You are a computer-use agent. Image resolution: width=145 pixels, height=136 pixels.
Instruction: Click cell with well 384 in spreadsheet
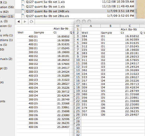coord(91,36)
